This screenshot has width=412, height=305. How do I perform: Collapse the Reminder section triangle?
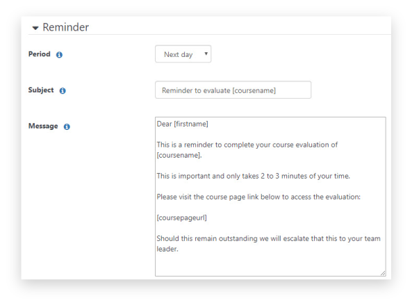[35, 28]
